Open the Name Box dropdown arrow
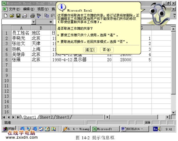The height and width of the screenshot is (141, 178). coord(33,22)
